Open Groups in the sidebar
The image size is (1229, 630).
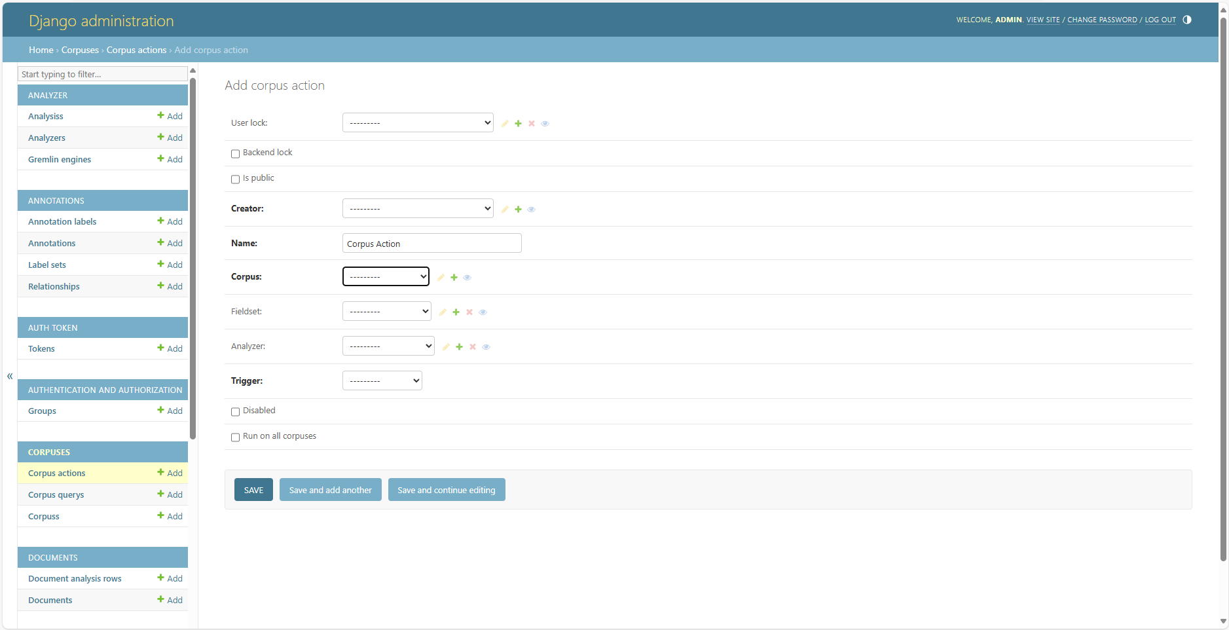click(42, 411)
